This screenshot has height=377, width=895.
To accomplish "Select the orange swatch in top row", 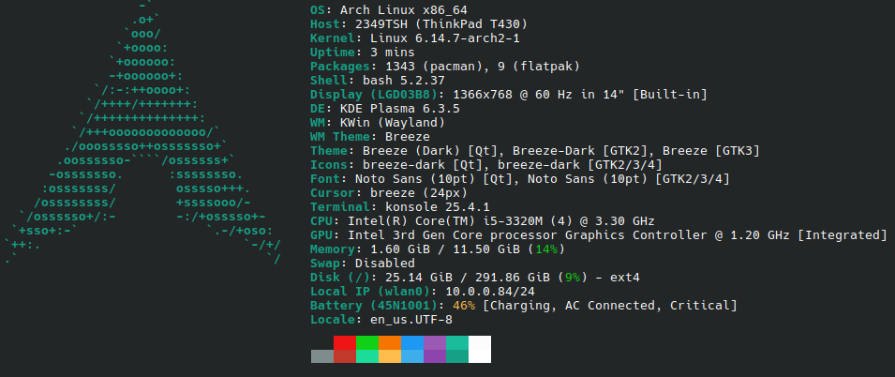I will point(390,343).
